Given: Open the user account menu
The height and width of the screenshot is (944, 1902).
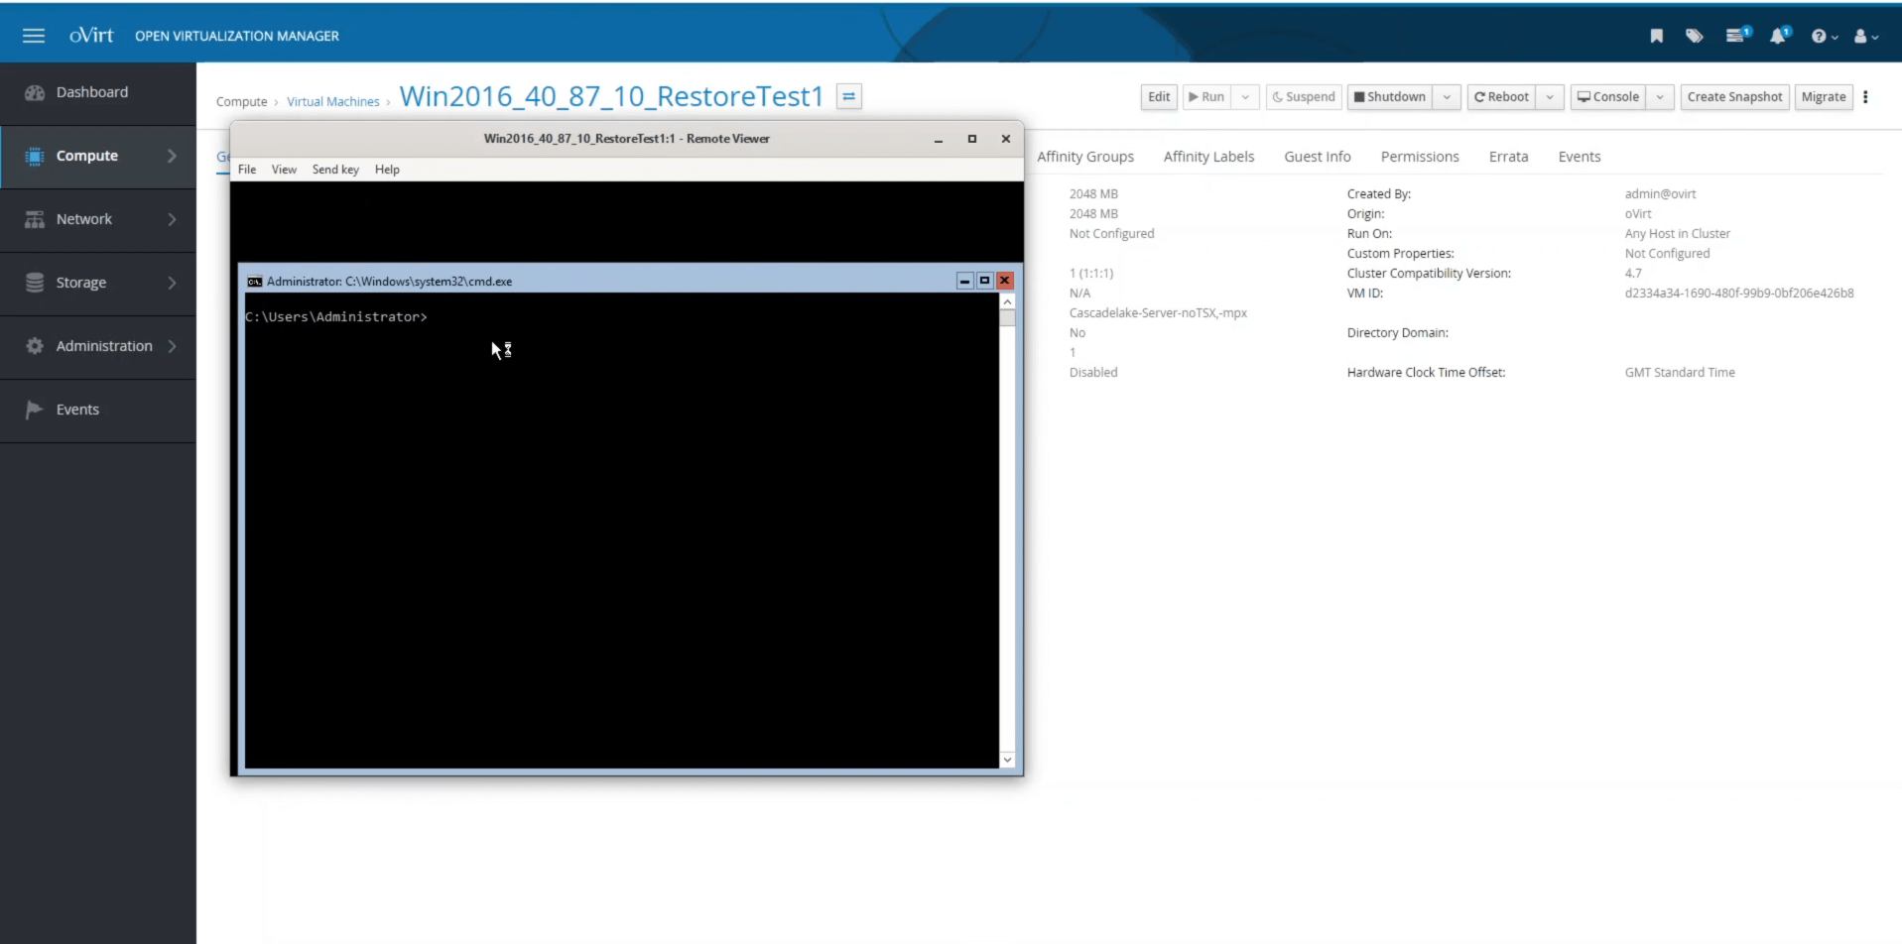Looking at the screenshot, I should tap(1866, 37).
